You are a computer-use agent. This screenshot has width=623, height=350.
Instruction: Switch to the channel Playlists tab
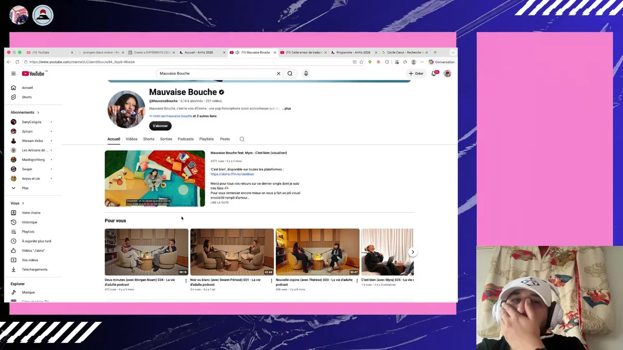click(206, 139)
